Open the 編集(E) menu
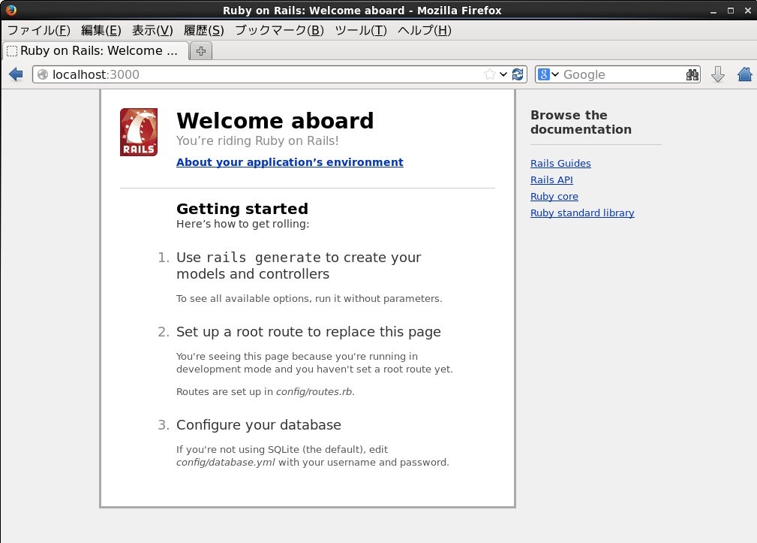 point(101,31)
